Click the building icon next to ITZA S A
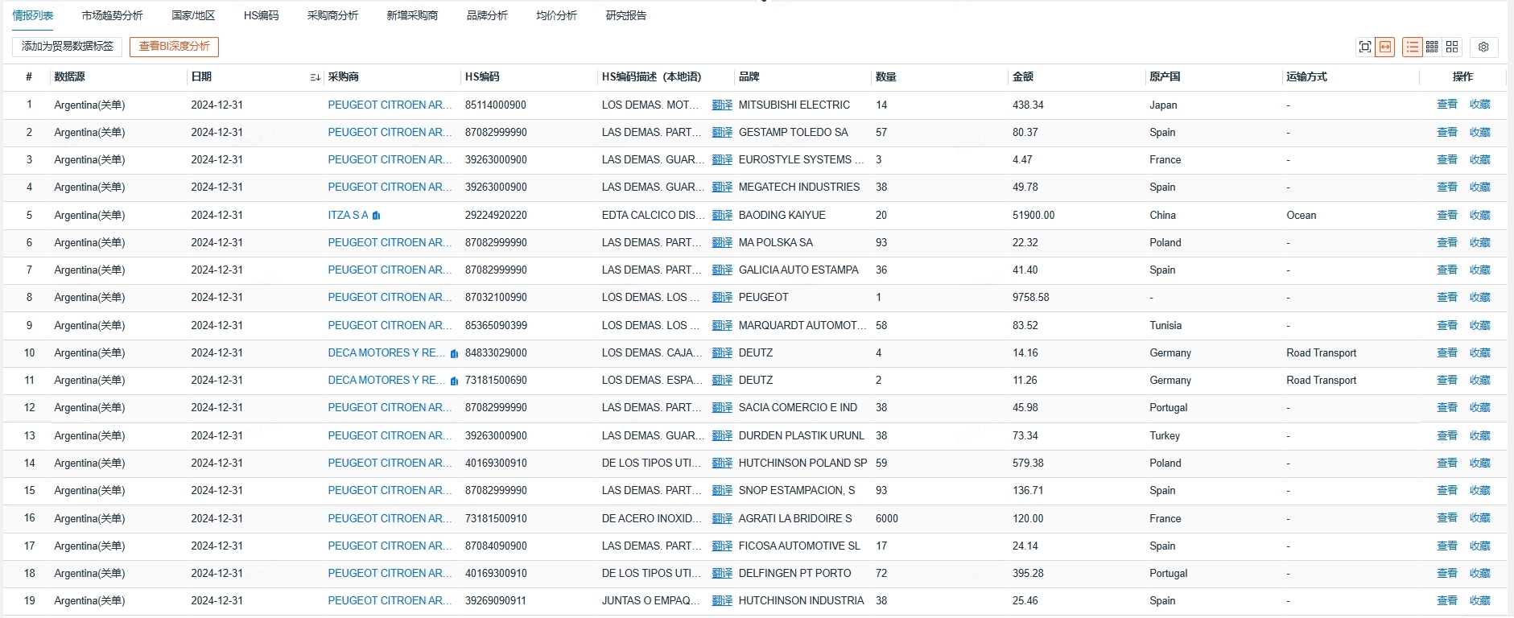The width and height of the screenshot is (1514, 618). pos(376,216)
